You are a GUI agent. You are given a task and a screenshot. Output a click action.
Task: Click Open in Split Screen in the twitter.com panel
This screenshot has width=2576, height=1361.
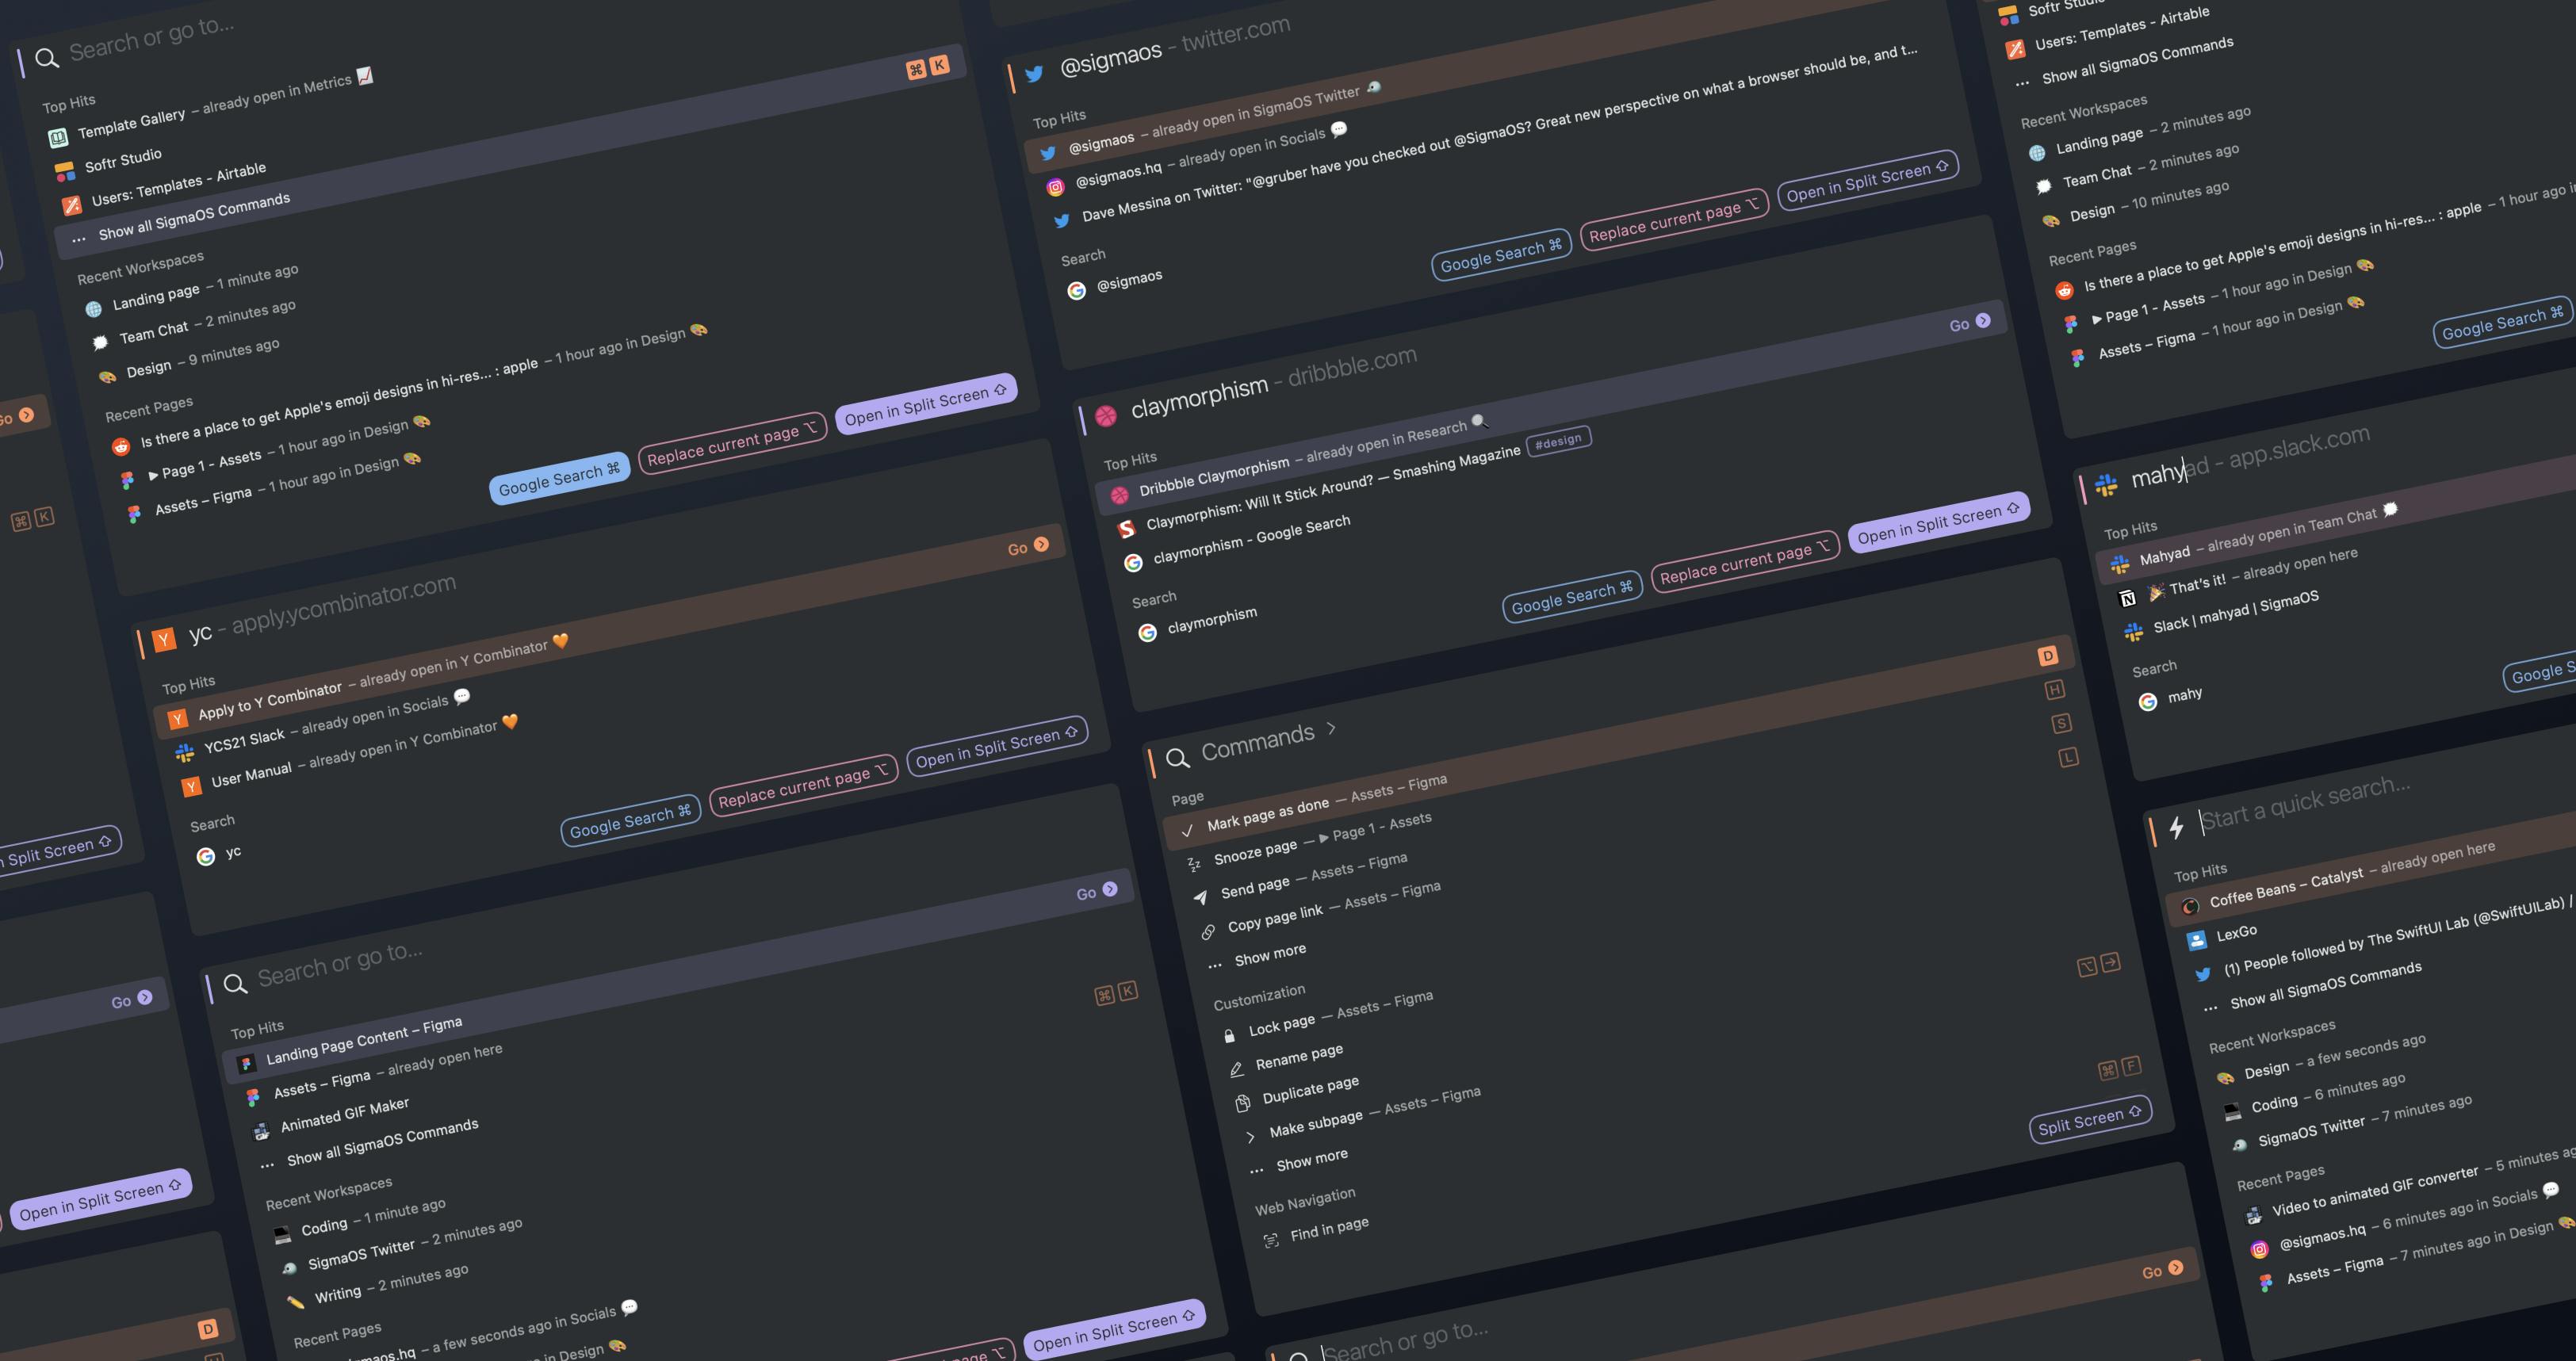coord(1868,181)
